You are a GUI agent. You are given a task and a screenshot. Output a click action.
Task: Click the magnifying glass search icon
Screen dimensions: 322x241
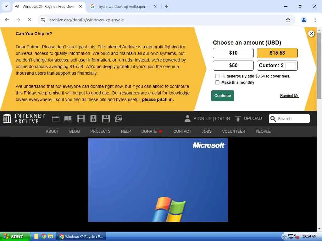pos(273,119)
